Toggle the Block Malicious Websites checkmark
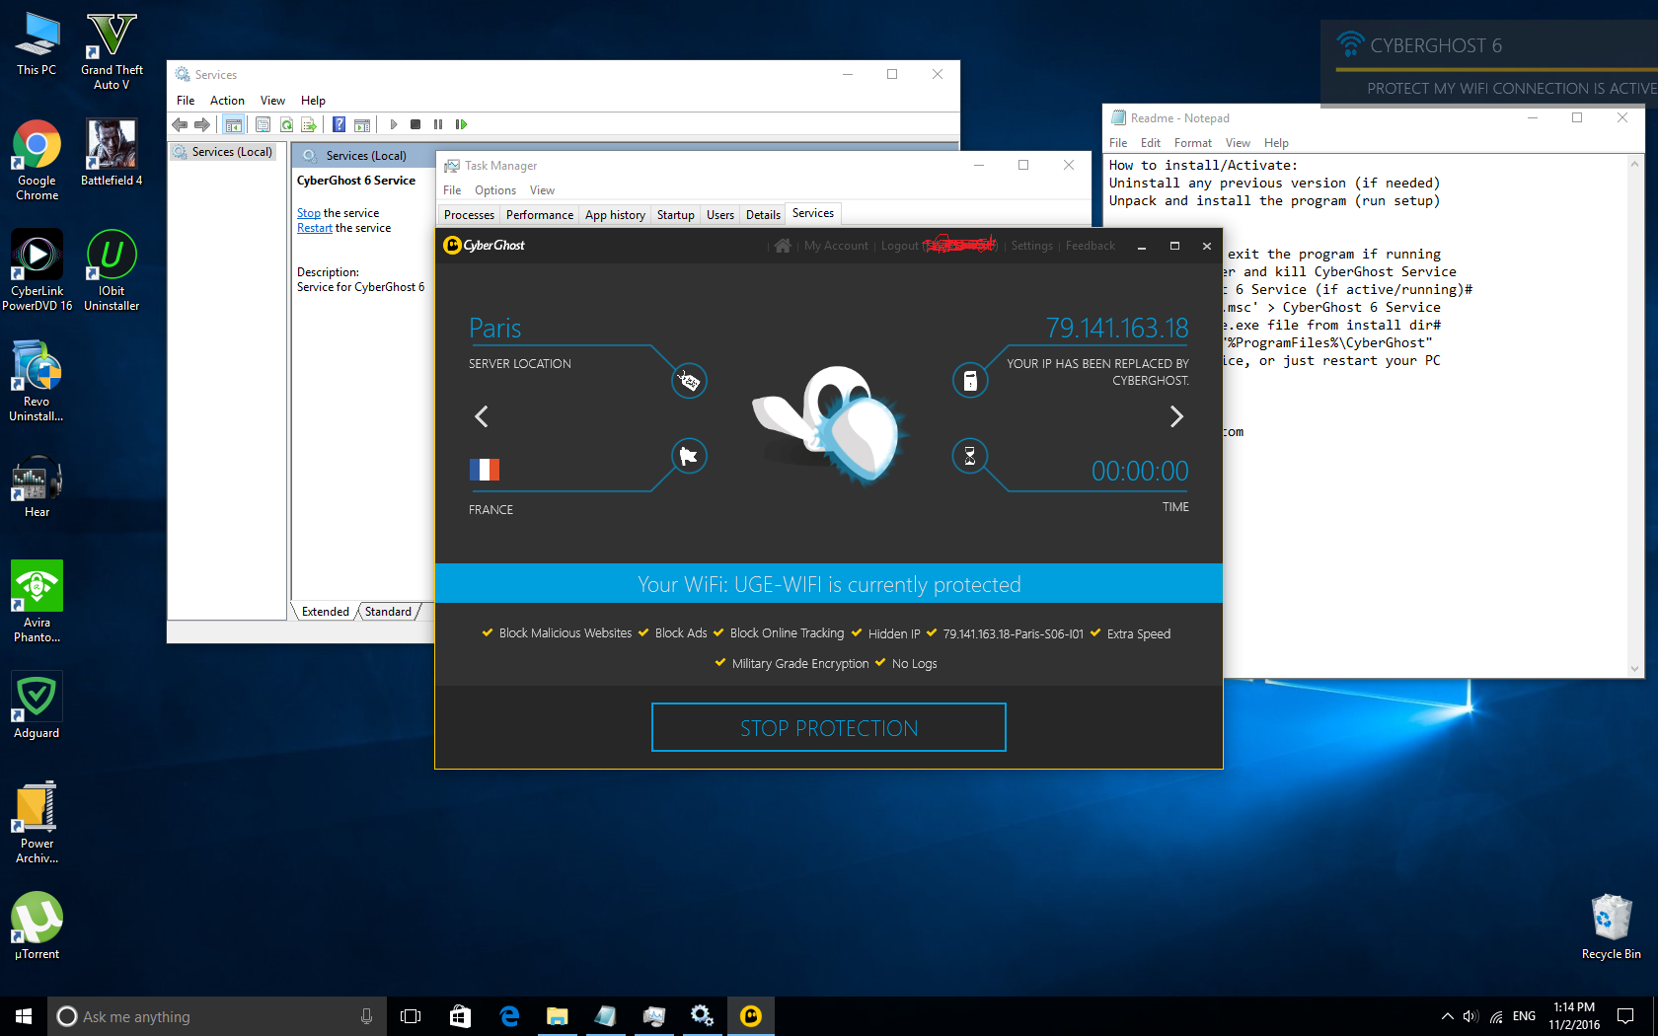Viewport: 1658px width, 1036px height. point(488,632)
